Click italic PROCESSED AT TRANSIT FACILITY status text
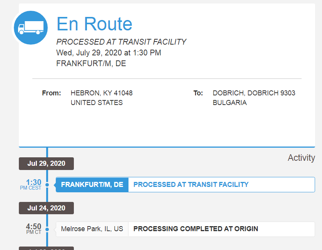 click(121, 42)
